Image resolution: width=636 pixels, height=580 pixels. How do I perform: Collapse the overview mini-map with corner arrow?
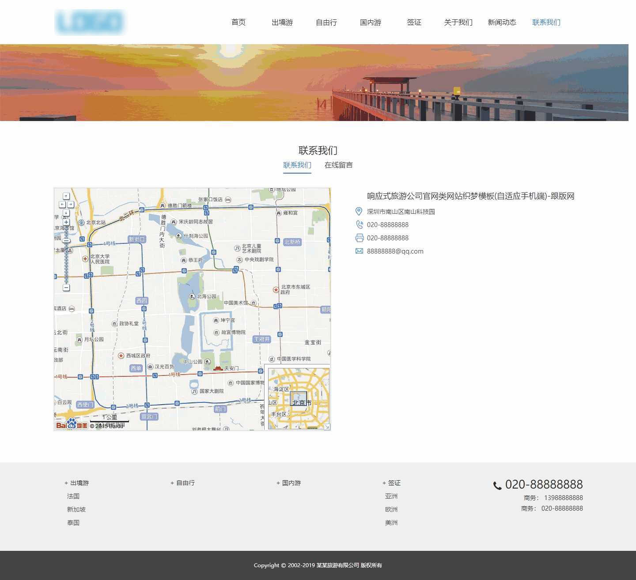[327, 426]
